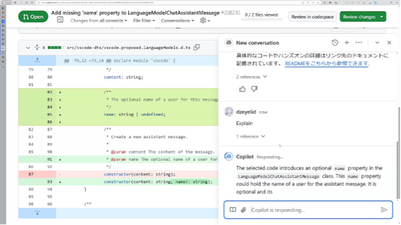Click Review in codespace button
Screen dimensions: 401x225
(x=312, y=17)
